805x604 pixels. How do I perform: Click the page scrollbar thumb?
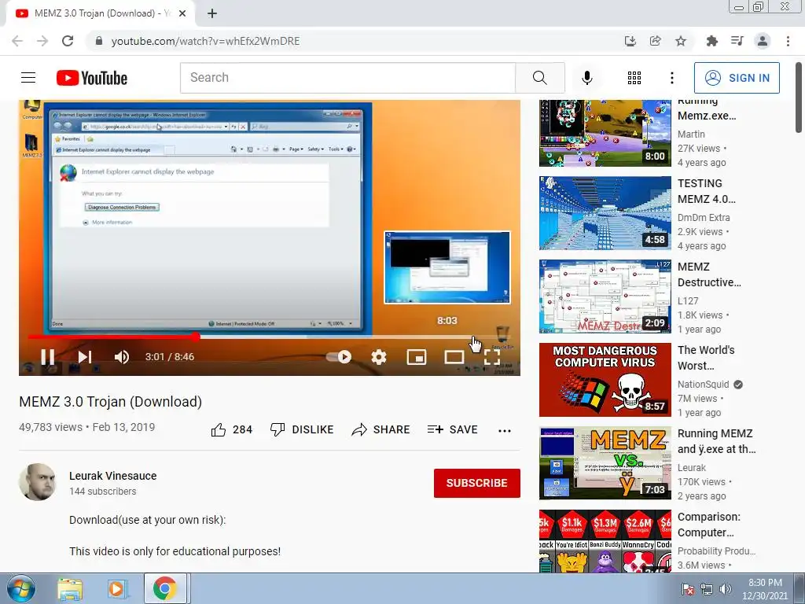click(799, 98)
